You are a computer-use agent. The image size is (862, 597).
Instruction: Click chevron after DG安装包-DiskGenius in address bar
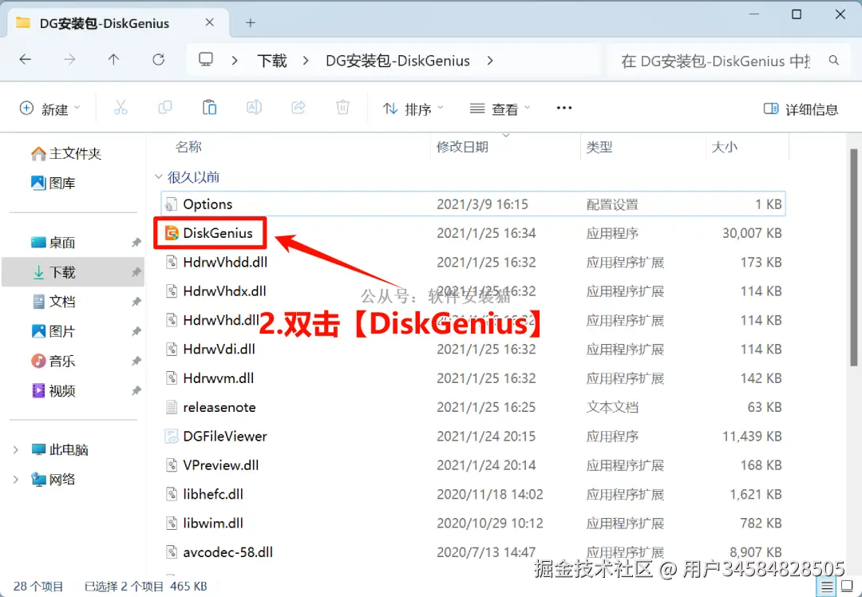click(x=490, y=61)
